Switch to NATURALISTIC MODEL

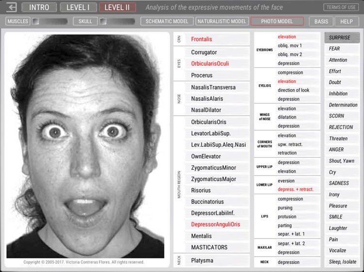click(x=222, y=21)
